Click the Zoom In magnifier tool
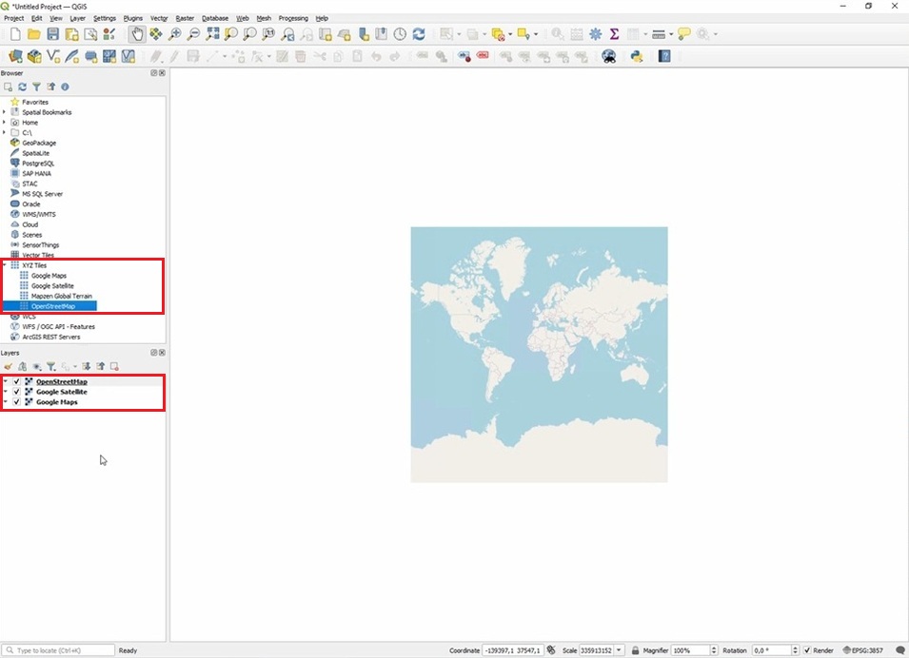The image size is (909, 658). (175, 34)
